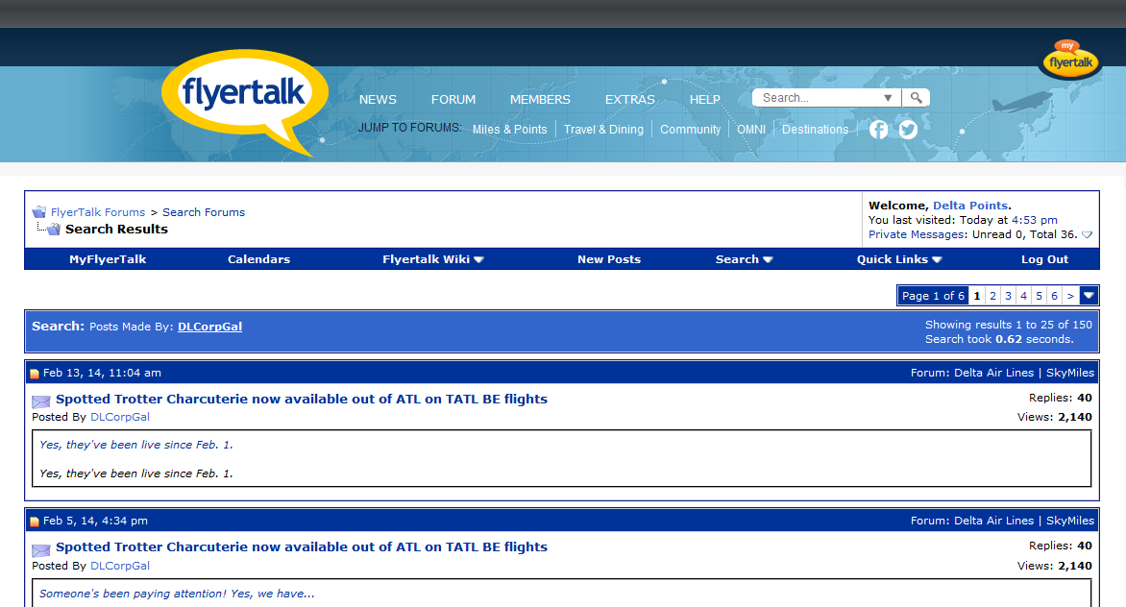The height and width of the screenshot is (607, 1126).
Task: Open the Facebook icon in header
Action: [878, 130]
